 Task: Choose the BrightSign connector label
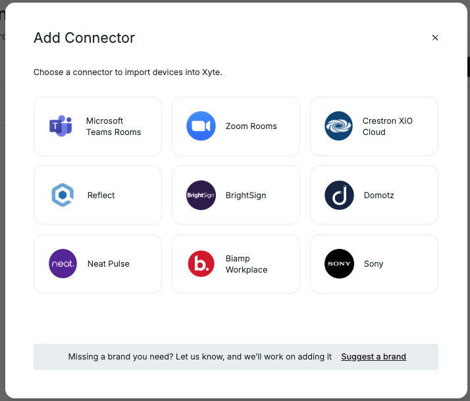point(246,196)
